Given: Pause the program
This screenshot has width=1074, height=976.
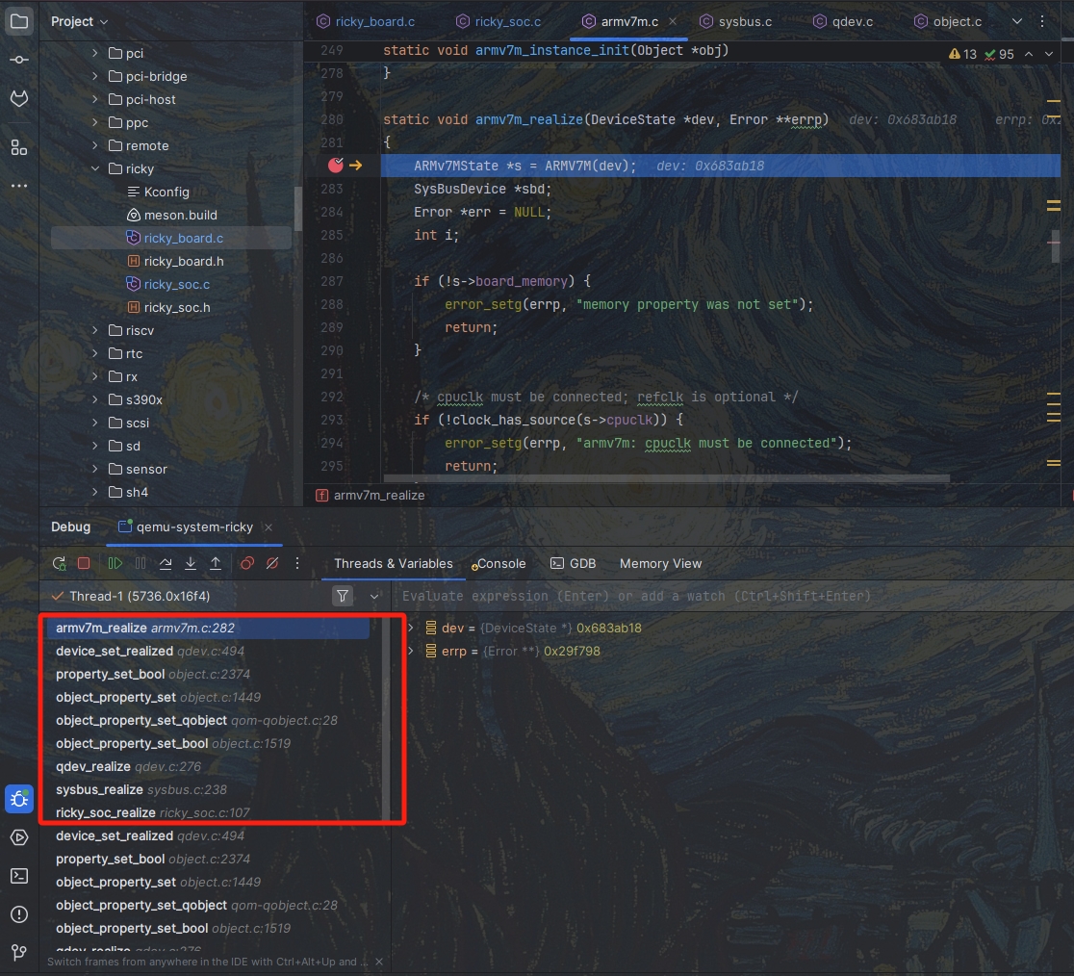Looking at the screenshot, I should tap(140, 563).
